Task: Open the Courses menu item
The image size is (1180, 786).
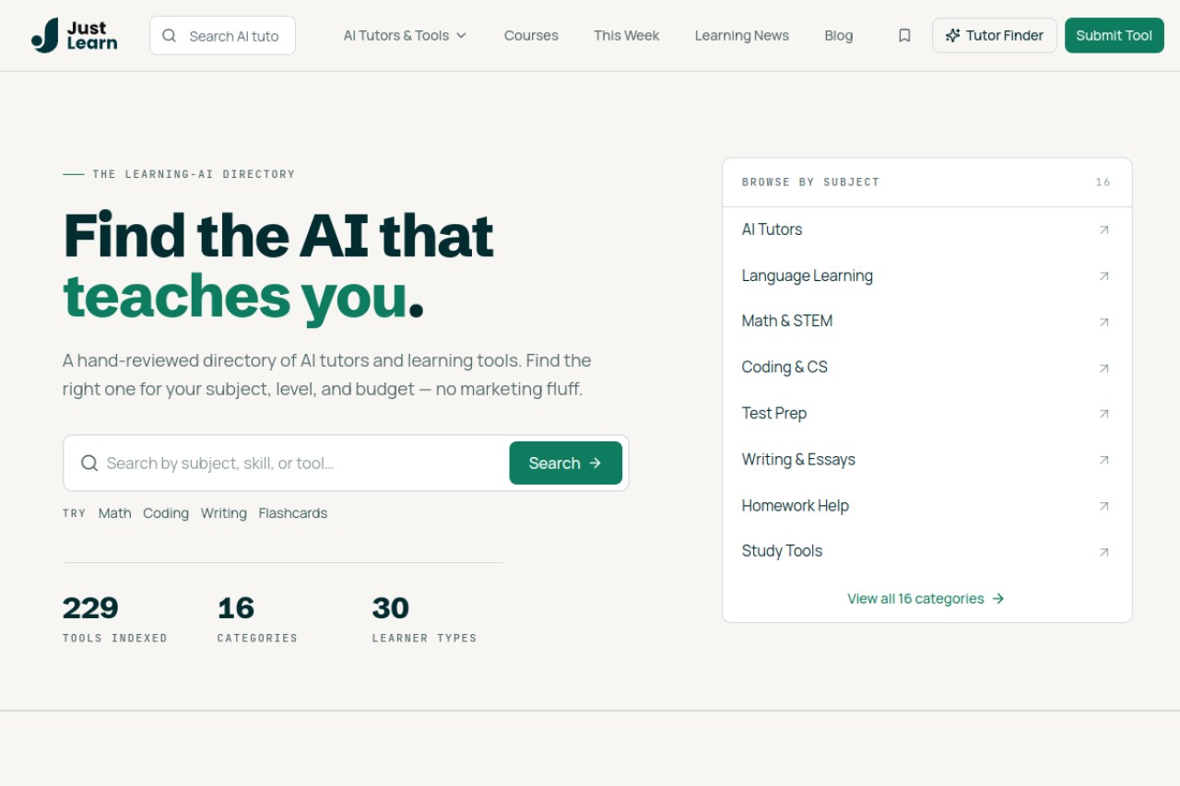Action: [x=531, y=35]
